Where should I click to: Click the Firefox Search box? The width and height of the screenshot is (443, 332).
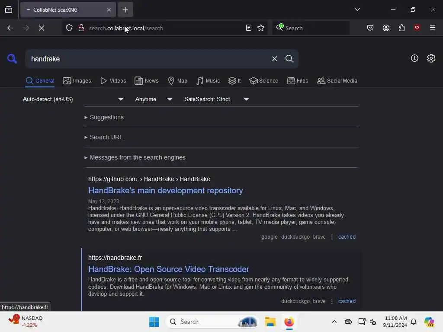[311, 28]
